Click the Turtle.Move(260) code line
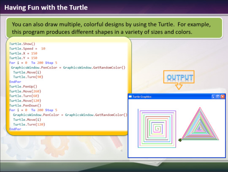Viewport: 228px width, 172px height. coord(25,91)
